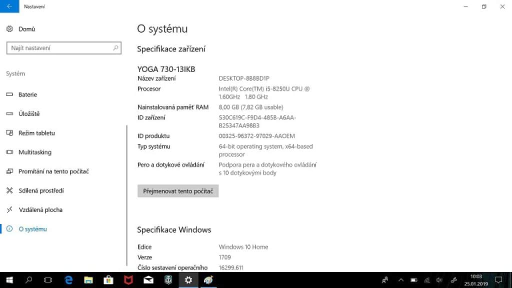
Task: Click the build number 16299.611
Action: point(231,268)
